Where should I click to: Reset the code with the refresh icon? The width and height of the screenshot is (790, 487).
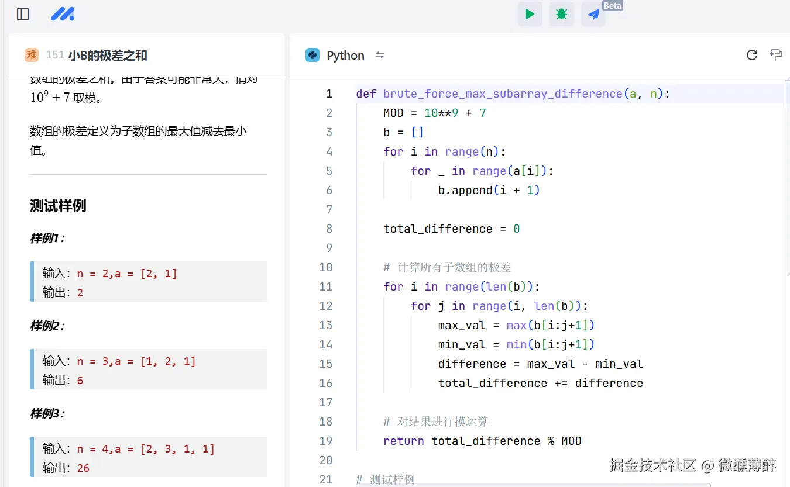click(x=752, y=55)
